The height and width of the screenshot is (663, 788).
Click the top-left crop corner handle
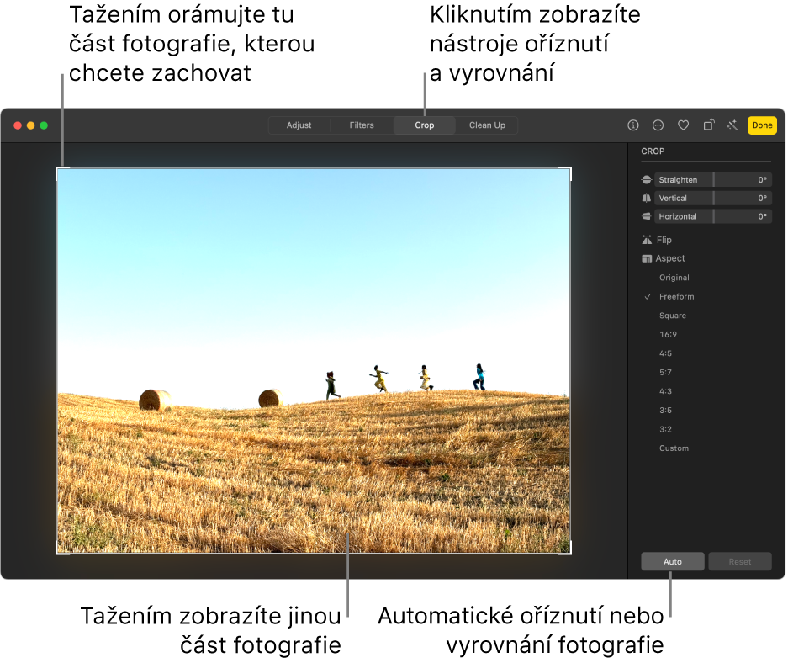pos(57,169)
